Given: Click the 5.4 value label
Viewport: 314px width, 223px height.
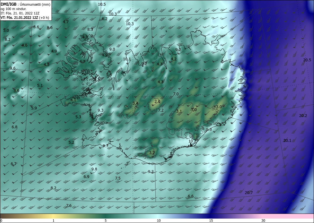Looking at the screenshot, I should [x=109, y=75].
